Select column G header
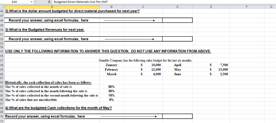 point(270,7)
